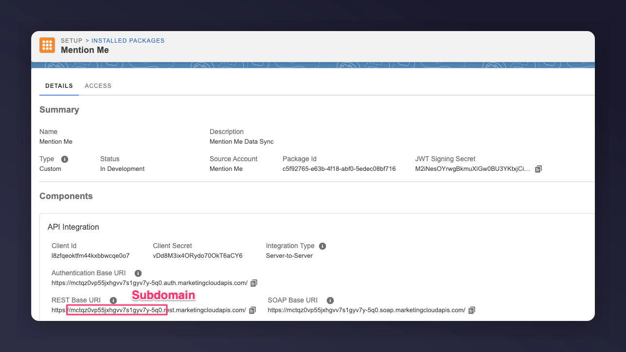Click the 'In Development' status value
Viewport: 626px width, 352px height.
(123, 169)
